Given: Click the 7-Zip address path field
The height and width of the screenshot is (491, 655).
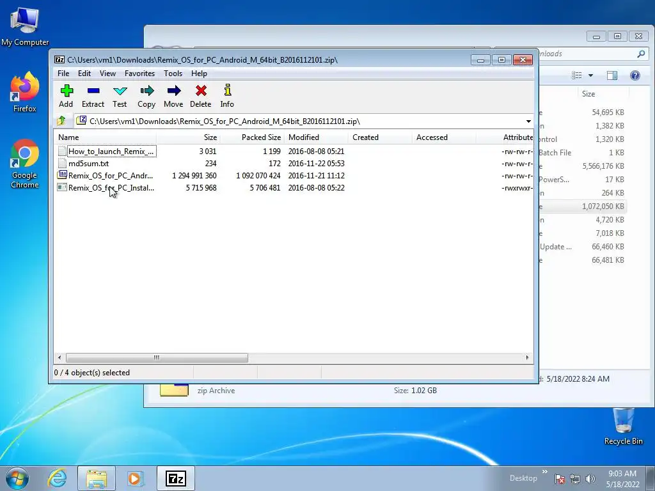Looking at the screenshot, I should [x=299, y=121].
